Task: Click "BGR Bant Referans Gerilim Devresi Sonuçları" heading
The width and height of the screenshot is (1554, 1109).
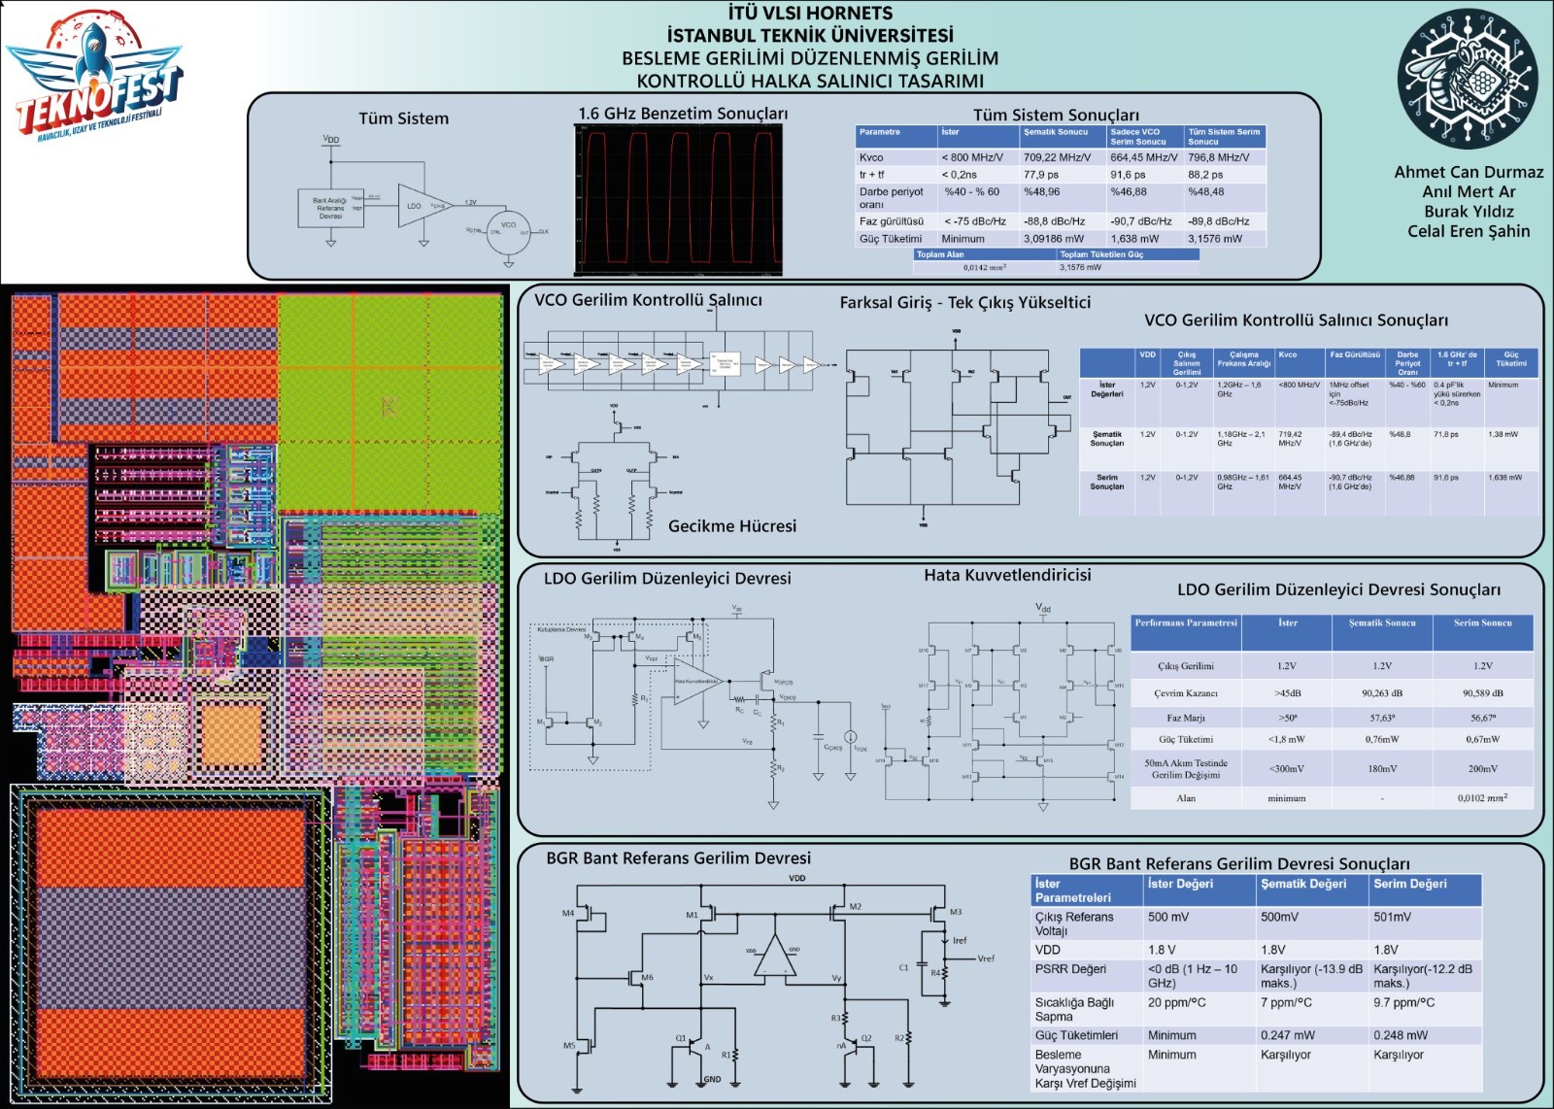Action: point(1239,863)
